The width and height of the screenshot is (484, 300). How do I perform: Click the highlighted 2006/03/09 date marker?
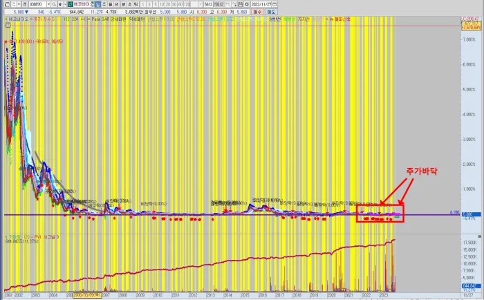(x=87, y=295)
